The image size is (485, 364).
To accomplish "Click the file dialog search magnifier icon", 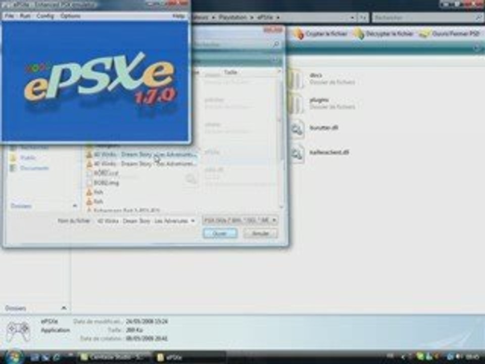I will coord(276,44).
